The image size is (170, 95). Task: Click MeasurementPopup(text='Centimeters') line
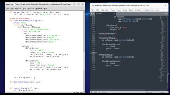point(44,40)
